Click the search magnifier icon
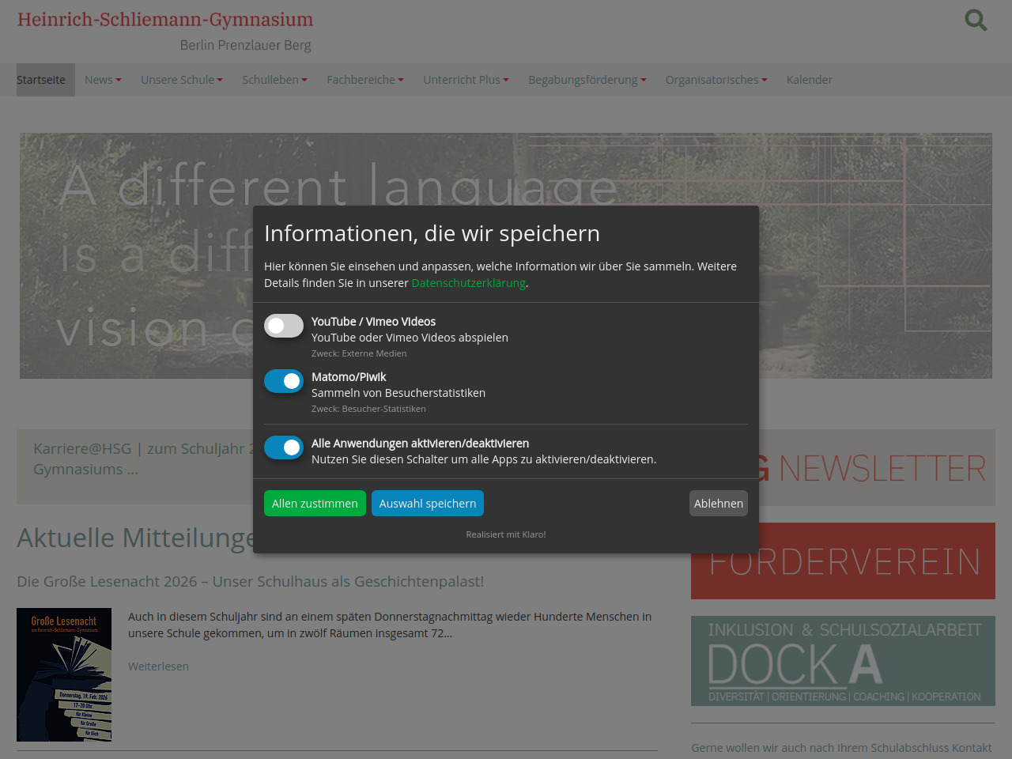Viewport: 1012px width, 759px height. pos(976,20)
